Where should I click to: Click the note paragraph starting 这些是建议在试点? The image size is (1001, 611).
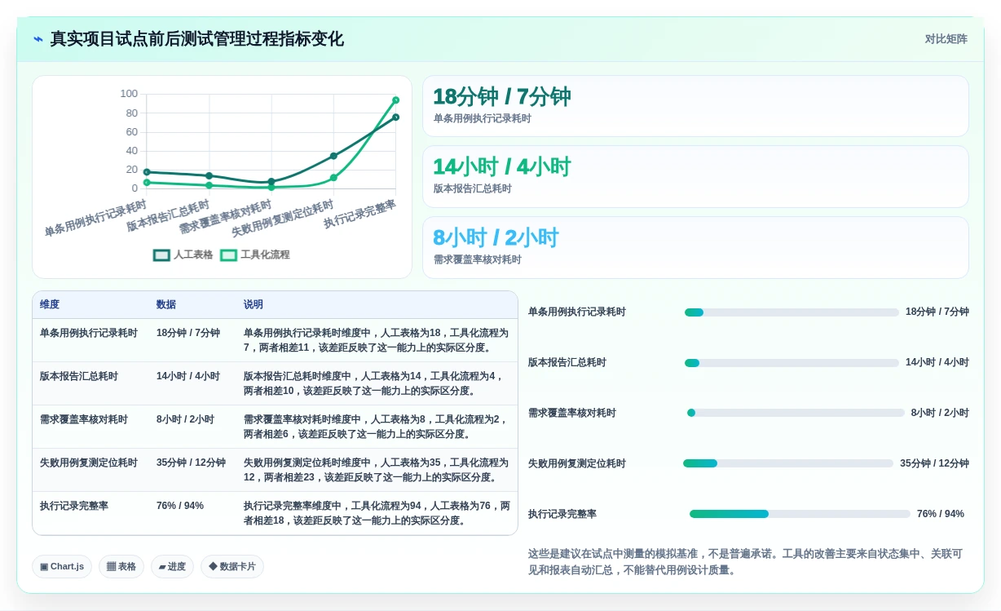tap(746, 562)
